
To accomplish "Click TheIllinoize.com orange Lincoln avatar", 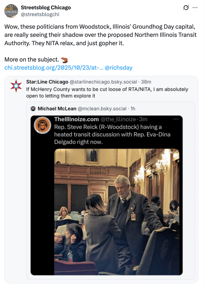I will (41, 126).
